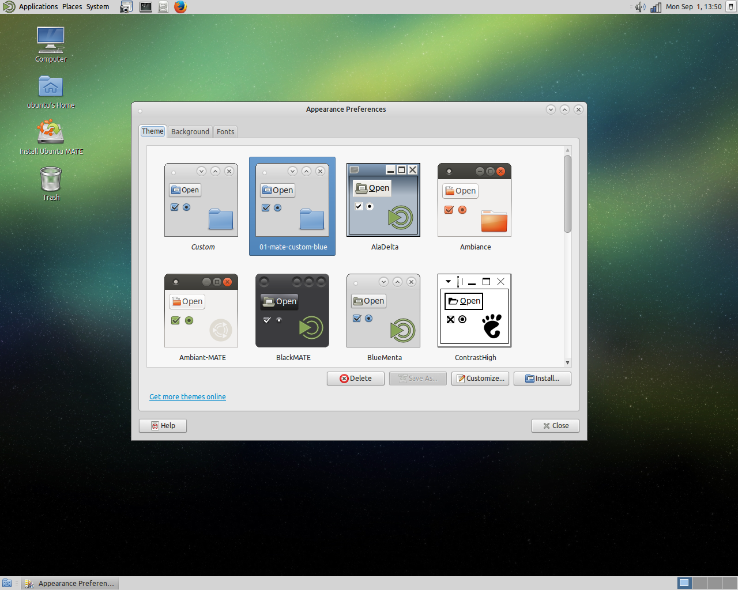
Task: Click the power indicator in top-right panel
Action: (x=731, y=7)
